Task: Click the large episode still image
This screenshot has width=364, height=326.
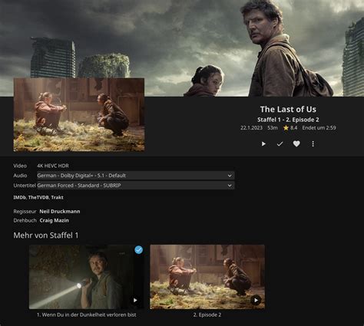Action: point(79,115)
